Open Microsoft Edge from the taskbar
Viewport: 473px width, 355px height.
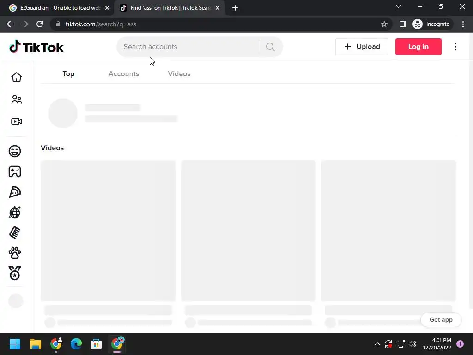tap(76, 344)
